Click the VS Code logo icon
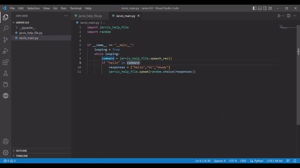Screen dimensions: 300x168 [4, 8]
